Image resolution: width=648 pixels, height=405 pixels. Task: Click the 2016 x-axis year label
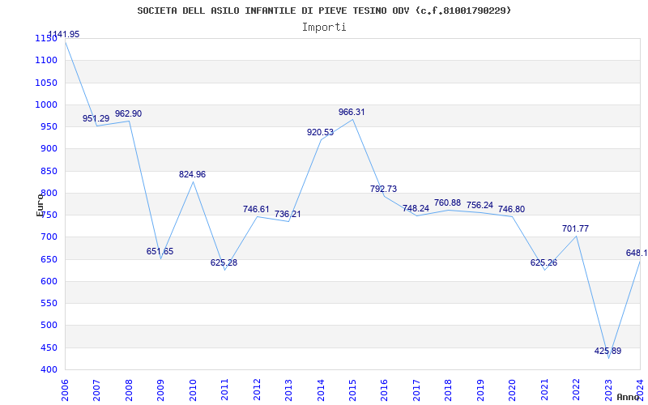[384, 390]
